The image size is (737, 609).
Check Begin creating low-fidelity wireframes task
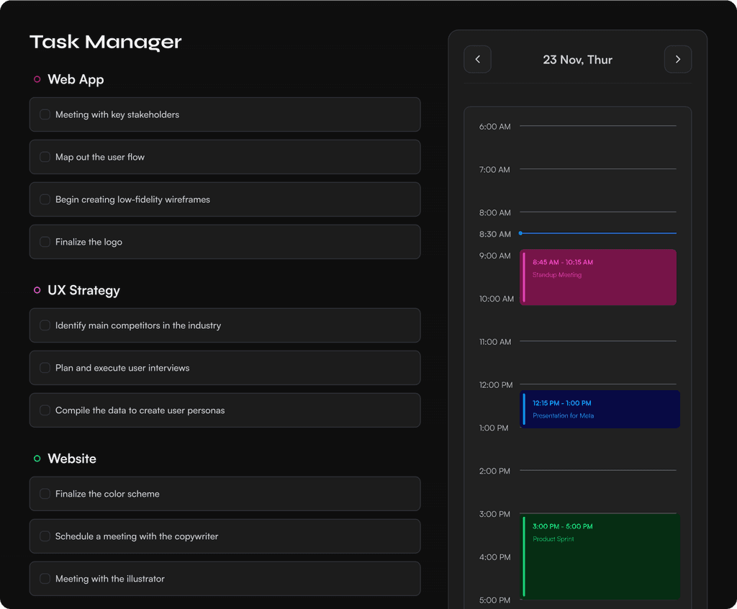[45, 199]
